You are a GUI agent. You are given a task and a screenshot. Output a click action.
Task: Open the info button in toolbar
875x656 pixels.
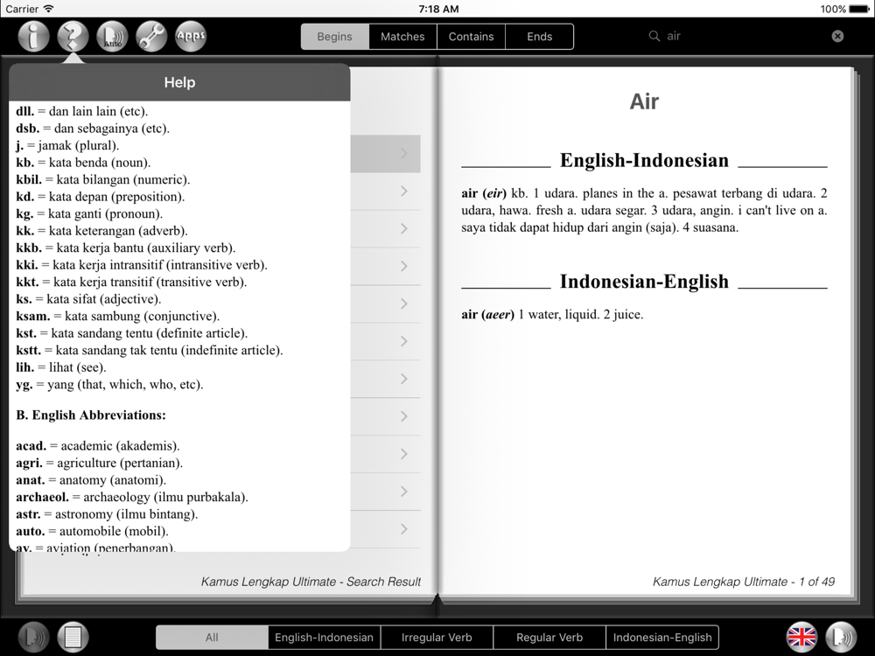coord(33,37)
